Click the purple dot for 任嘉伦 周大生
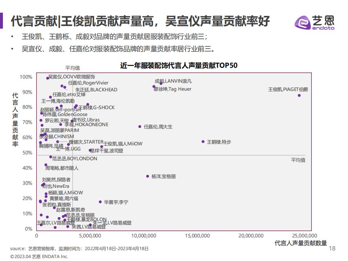The image size is (348, 261). click(140, 127)
